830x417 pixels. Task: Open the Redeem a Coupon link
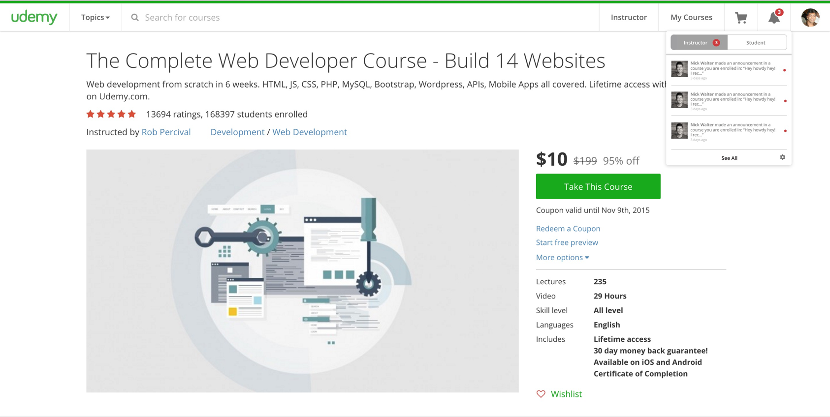(568, 229)
